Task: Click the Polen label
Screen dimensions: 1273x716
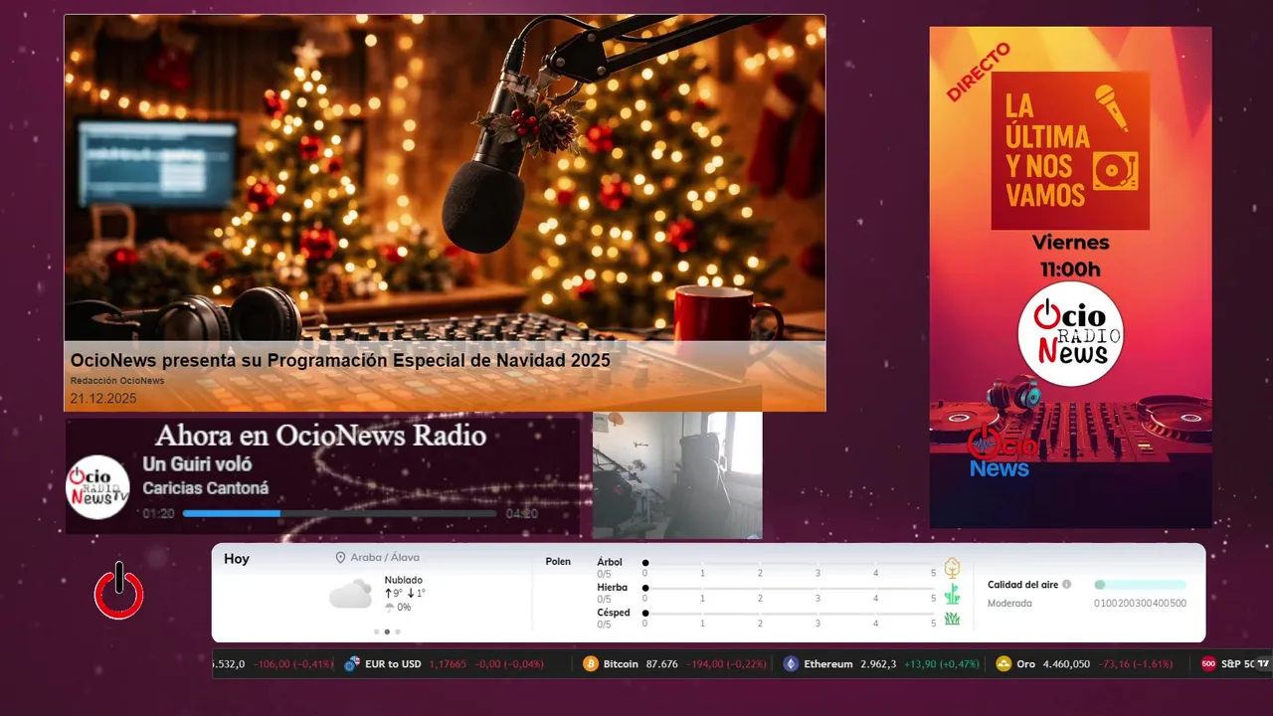Action: click(x=558, y=562)
